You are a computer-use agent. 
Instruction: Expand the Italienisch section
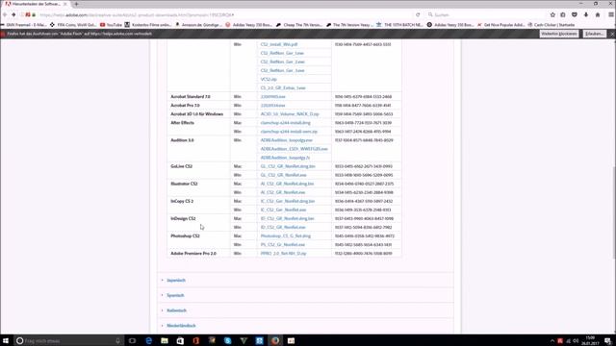click(x=176, y=310)
